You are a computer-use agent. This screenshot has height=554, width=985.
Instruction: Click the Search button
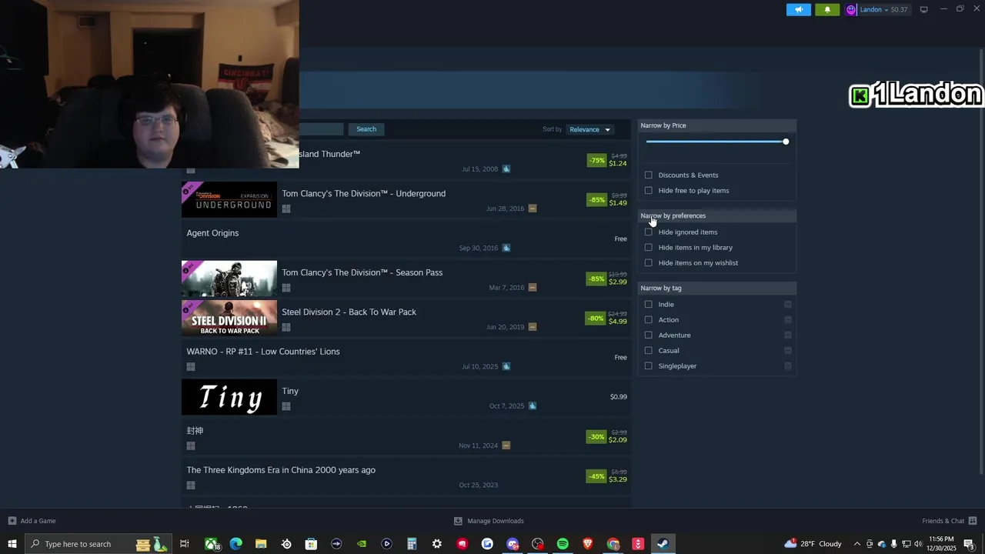366,129
